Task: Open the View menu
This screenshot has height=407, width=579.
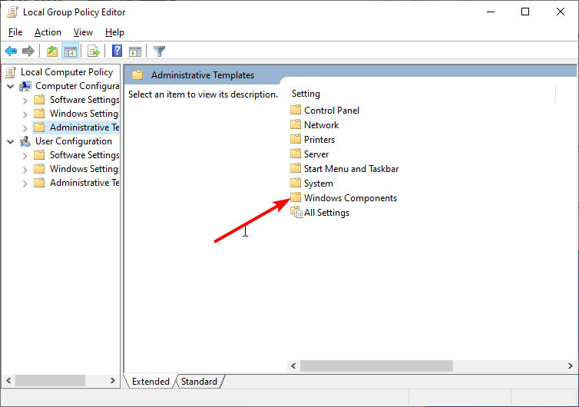Action: [x=83, y=32]
